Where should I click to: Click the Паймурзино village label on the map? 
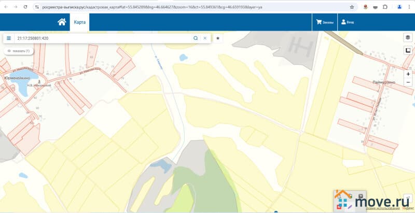[383, 82]
